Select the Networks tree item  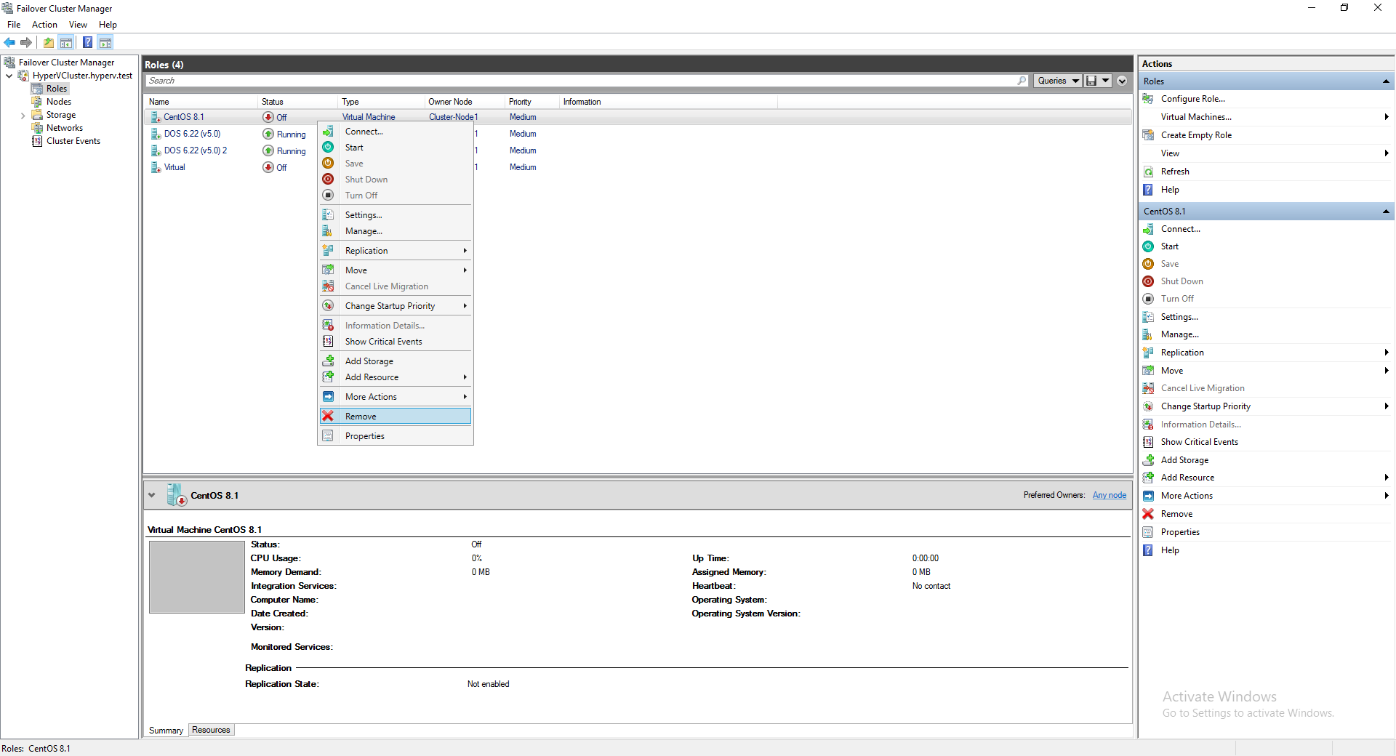tap(65, 128)
